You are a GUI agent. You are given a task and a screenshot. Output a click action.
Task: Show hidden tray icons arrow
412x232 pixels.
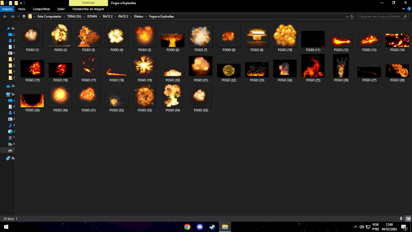[x=355, y=227]
